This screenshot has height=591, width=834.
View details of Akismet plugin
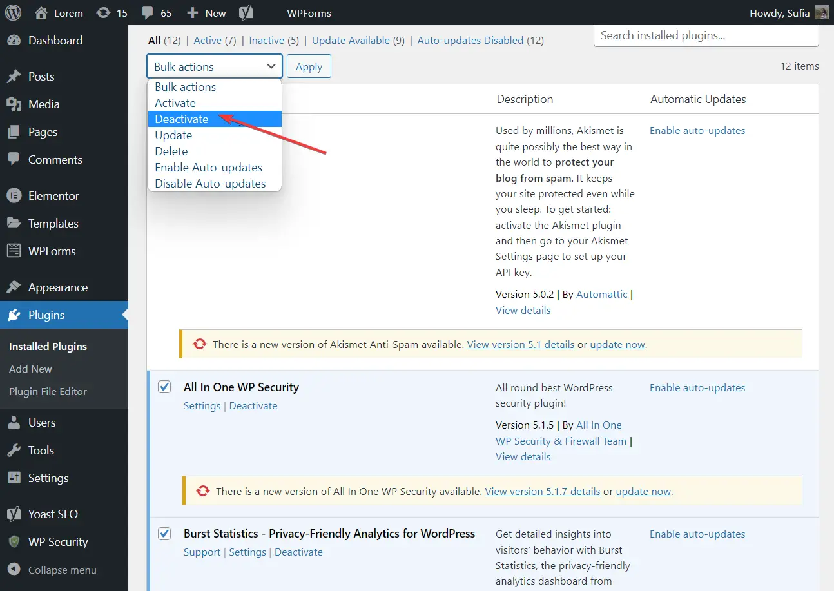click(523, 310)
